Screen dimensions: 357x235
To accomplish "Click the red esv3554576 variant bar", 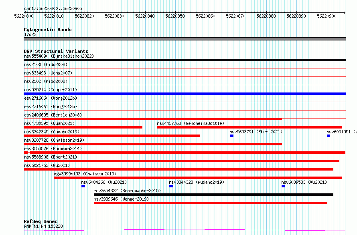I will coord(185,153).
